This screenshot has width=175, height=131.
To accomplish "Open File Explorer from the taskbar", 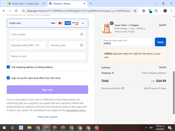I will pos(29,128).
